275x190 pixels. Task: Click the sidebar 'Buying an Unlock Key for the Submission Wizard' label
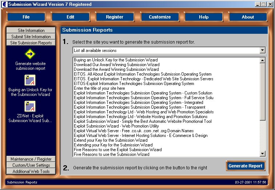(30, 92)
